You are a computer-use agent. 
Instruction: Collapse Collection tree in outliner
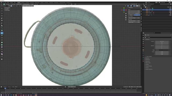(144, 7)
